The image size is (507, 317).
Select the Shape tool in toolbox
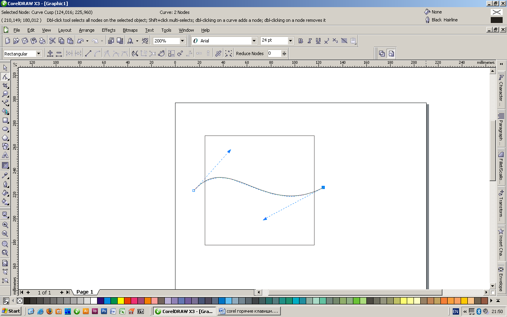click(x=5, y=76)
